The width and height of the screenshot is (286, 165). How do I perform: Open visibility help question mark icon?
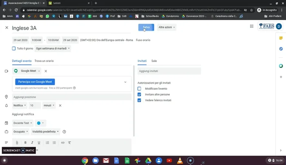click(x=64, y=132)
